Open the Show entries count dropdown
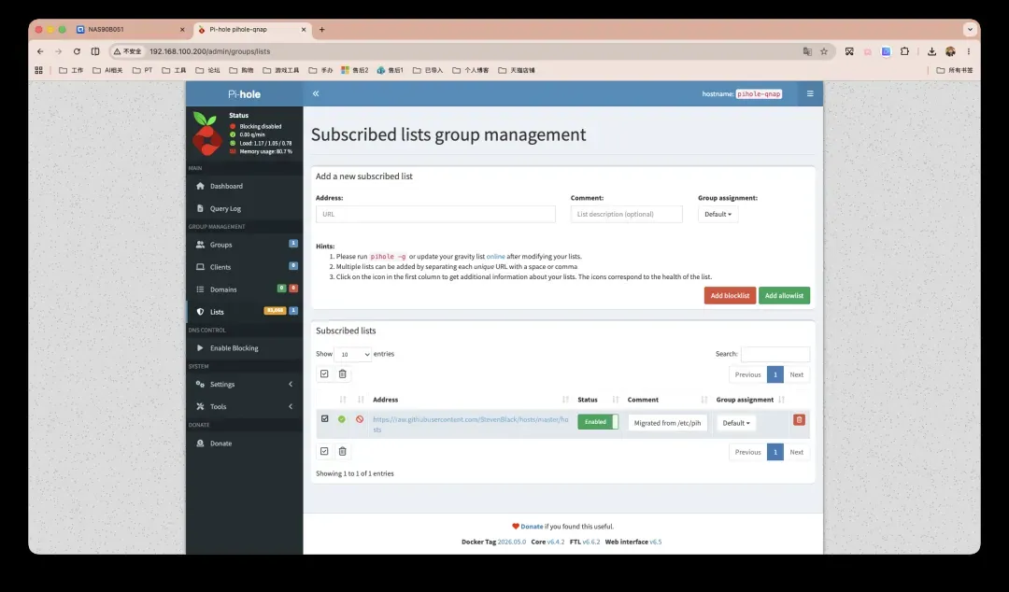The image size is (1009, 592). pyautogui.click(x=352, y=354)
